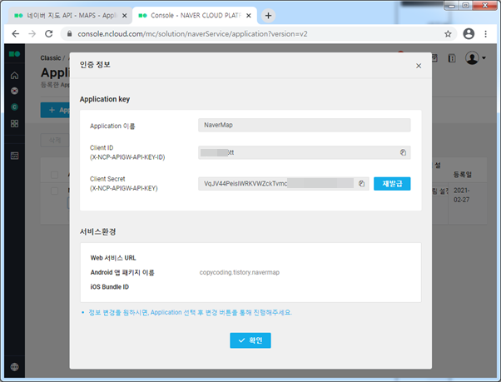This screenshot has height=382, width=501.
Task: Select the Console - NAVER CLOUD PLATFORM tab
Action: coord(195,15)
